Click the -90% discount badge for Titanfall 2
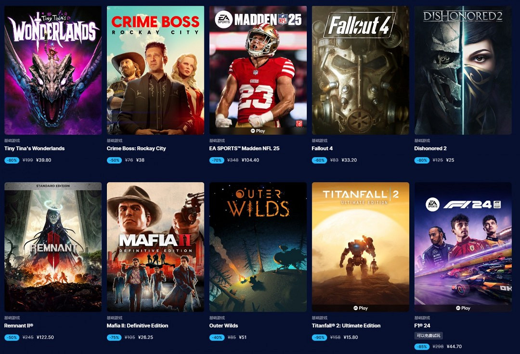 pyautogui.click(x=319, y=338)
